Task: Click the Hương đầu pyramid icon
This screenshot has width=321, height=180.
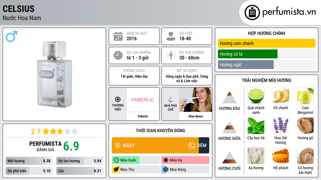Action: tap(229, 97)
